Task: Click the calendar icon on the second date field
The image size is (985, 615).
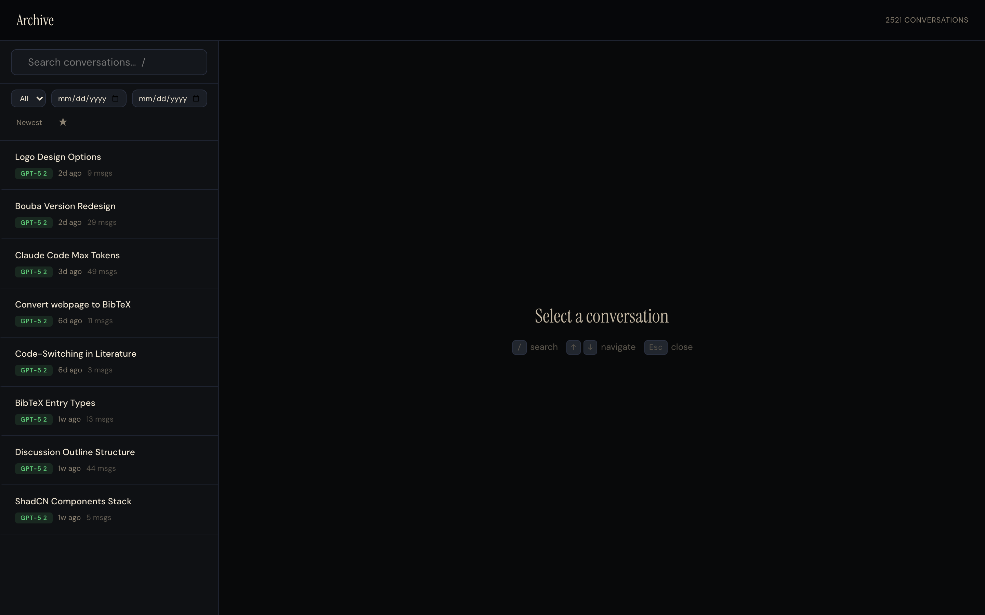Action: pos(196,98)
